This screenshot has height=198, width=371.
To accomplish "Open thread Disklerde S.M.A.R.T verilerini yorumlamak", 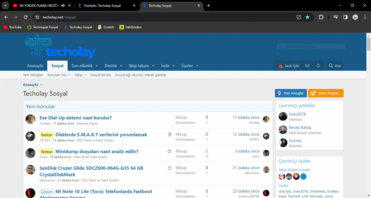I will tap(101, 135).
